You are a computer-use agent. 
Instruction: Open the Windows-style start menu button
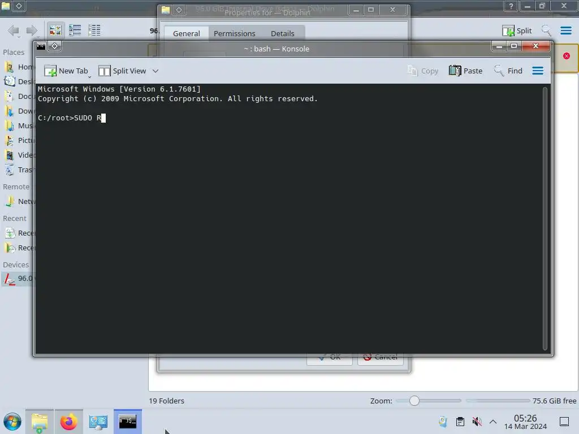pos(12,422)
